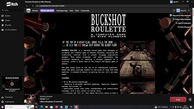Screen dimensions: 194x109
Task: Click Rate this game
Action: pos(184,27)
